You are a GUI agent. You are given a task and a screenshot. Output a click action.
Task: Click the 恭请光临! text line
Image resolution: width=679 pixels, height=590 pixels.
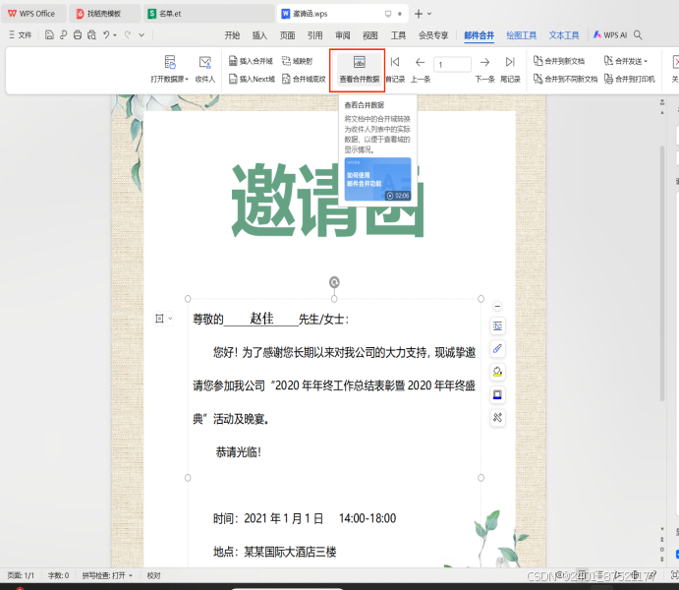pos(238,452)
